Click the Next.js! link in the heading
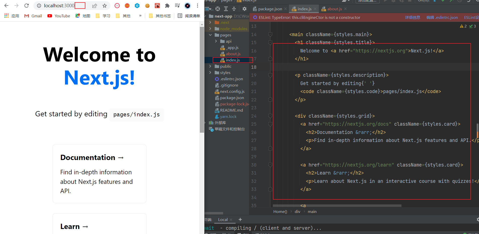The width and height of the screenshot is (479, 234). click(99, 78)
